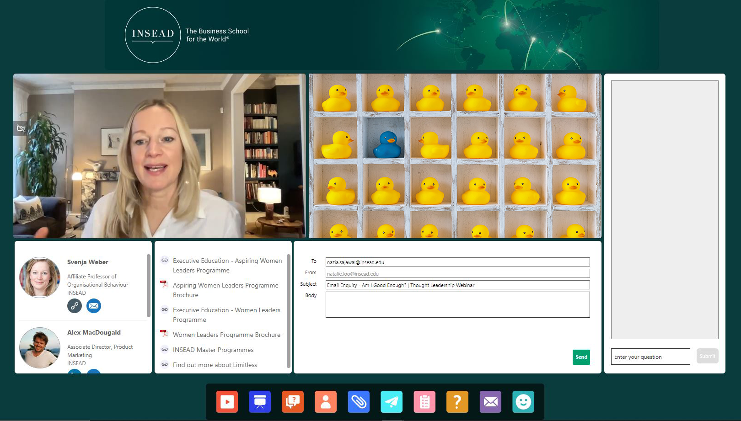Open the attachments paperclip icon
The width and height of the screenshot is (741, 421).
click(x=359, y=402)
